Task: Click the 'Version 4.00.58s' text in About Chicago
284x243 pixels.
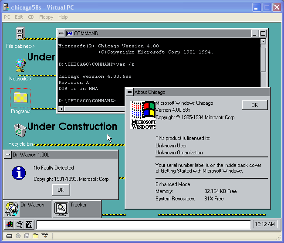Action: (x=173, y=110)
